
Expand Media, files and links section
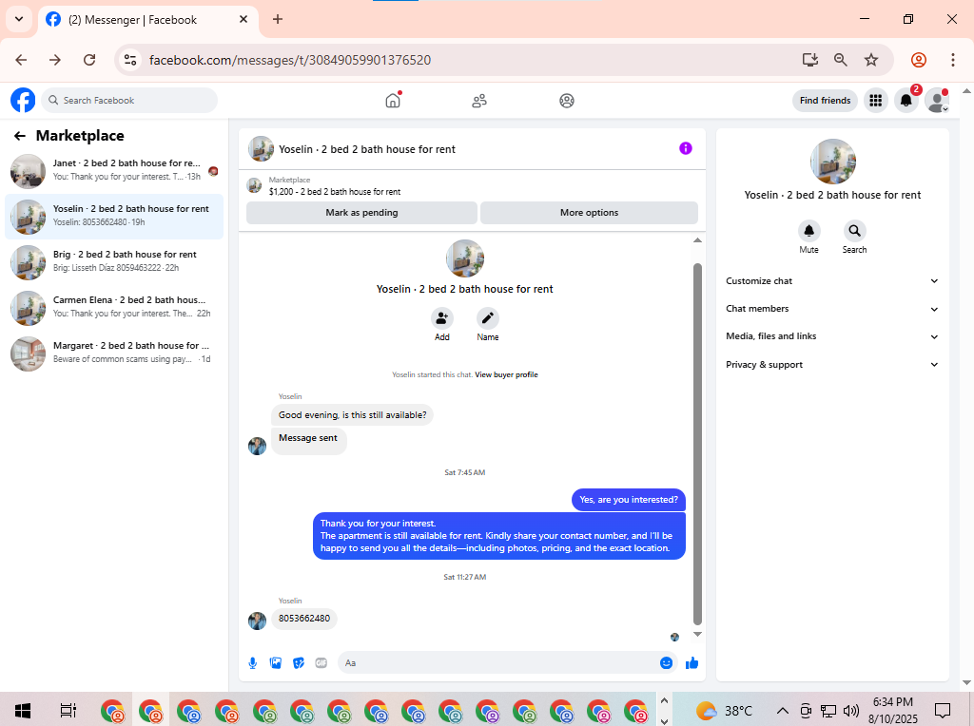pos(832,336)
